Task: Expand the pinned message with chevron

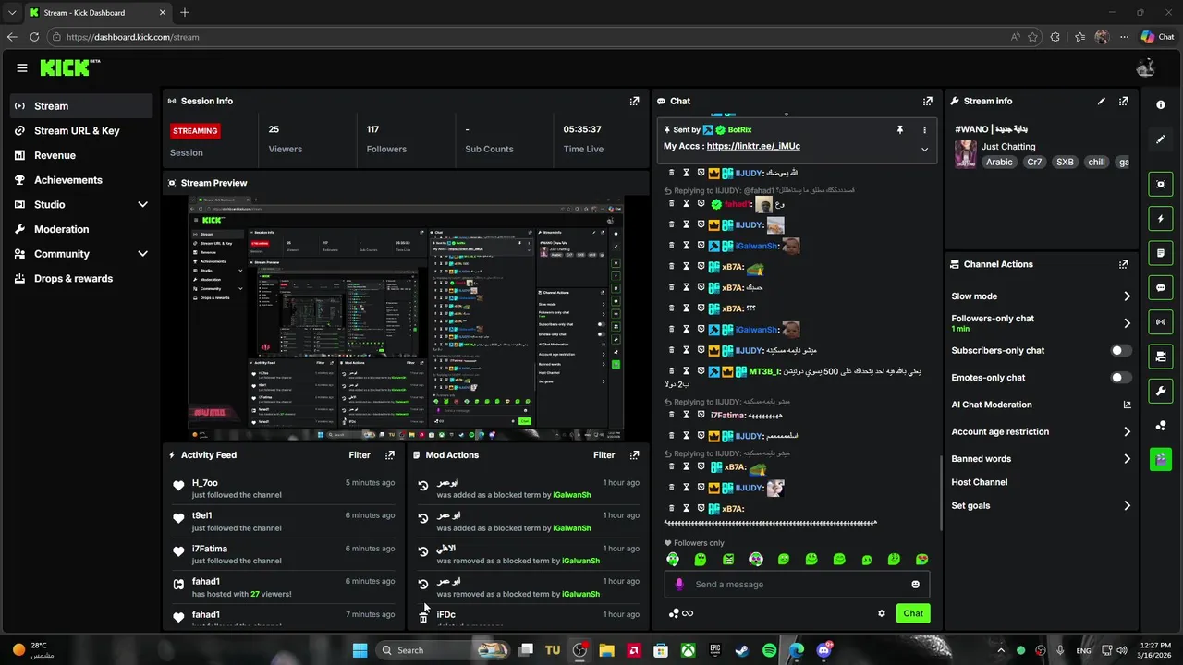Action: pyautogui.click(x=924, y=150)
